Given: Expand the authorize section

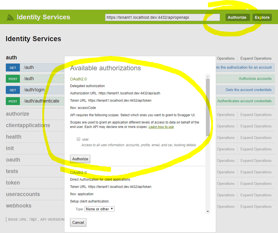Looking at the screenshot, I should point(17,114).
